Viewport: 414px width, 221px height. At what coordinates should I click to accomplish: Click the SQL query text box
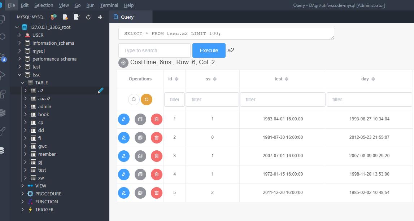[227, 34]
